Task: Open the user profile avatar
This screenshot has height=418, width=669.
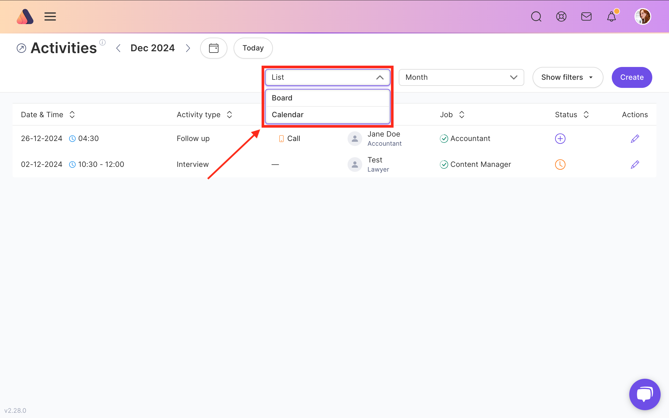Action: (x=643, y=16)
